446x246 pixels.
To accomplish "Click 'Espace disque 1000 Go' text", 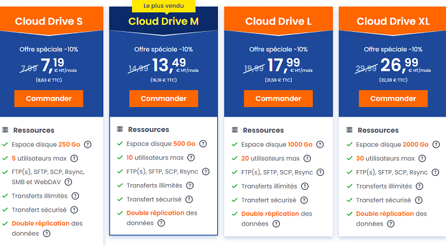I will pyautogui.click(x=277, y=145).
